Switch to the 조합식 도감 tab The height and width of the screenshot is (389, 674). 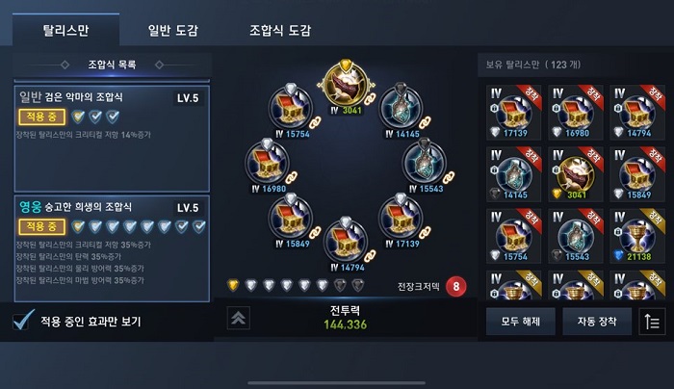click(x=280, y=30)
